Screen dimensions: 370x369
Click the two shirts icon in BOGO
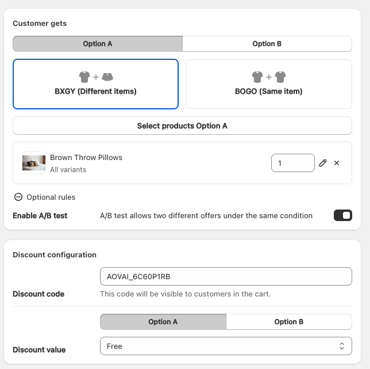point(268,77)
